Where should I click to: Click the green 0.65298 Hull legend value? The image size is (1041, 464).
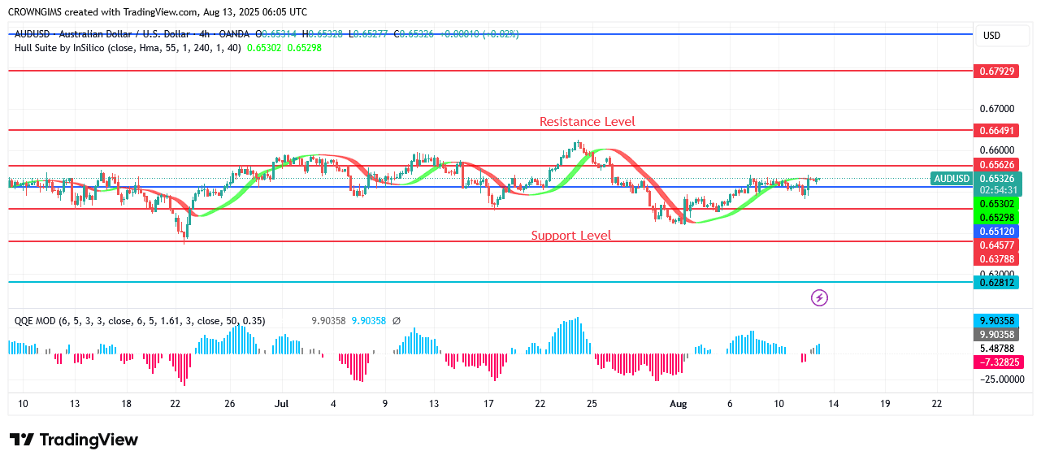304,48
